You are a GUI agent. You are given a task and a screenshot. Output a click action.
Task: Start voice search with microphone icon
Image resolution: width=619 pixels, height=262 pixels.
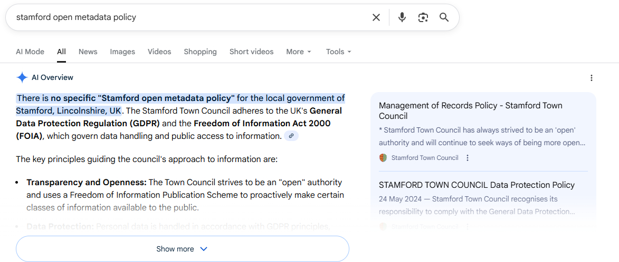(402, 17)
